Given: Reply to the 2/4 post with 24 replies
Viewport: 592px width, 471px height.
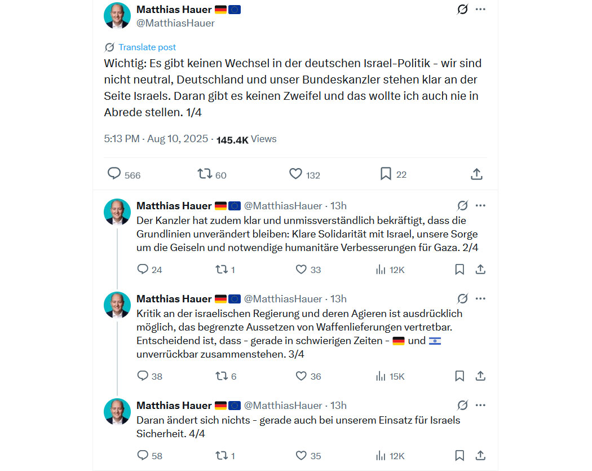Looking at the screenshot, I should [x=142, y=269].
